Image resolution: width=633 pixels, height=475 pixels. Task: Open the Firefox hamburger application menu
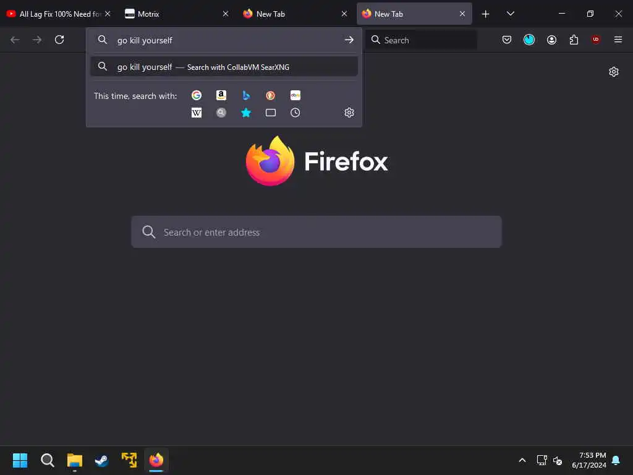coord(618,40)
